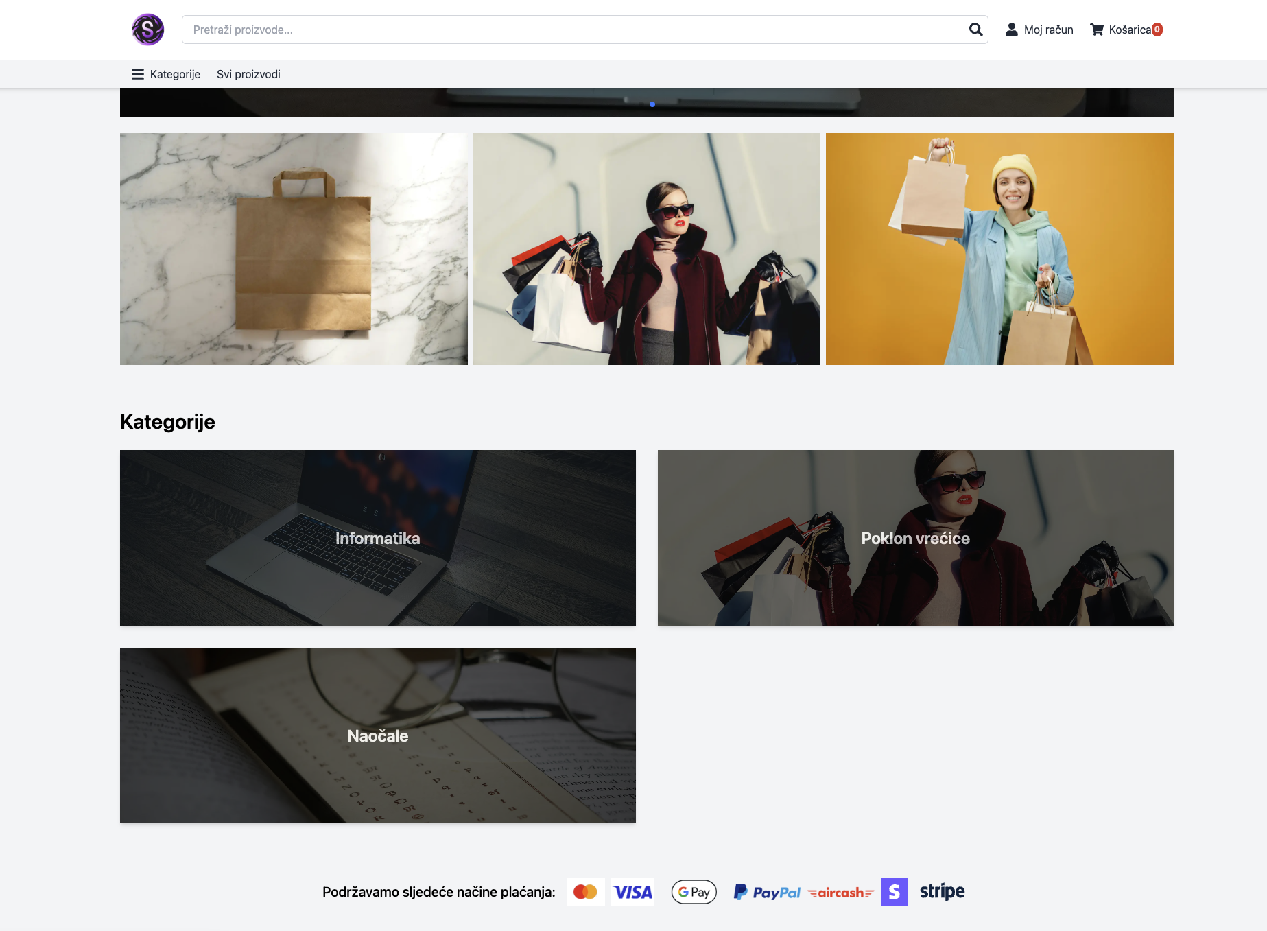Click the search magnifier icon
The width and height of the screenshot is (1267, 931).
click(975, 30)
